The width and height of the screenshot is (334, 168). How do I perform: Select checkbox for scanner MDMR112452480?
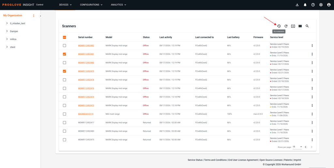(x=65, y=63)
